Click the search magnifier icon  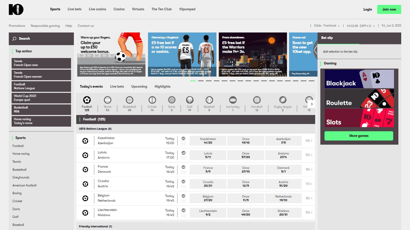tap(14, 39)
